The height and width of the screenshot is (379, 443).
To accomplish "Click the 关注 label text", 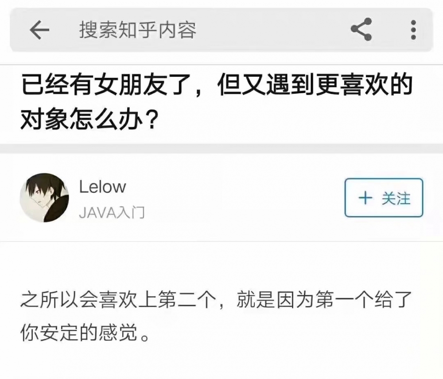I will 396,198.
